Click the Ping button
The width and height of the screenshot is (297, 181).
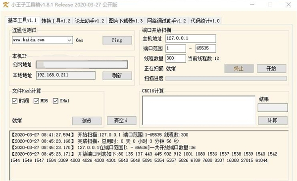(117, 40)
